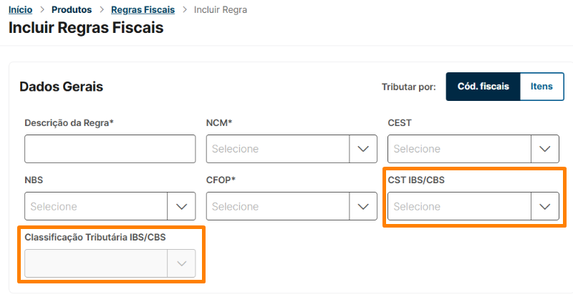Image resolution: width=573 pixels, height=297 pixels.
Task: Focus the Descrição da Regra text field
Action: pyautogui.click(x=110, y=149)
